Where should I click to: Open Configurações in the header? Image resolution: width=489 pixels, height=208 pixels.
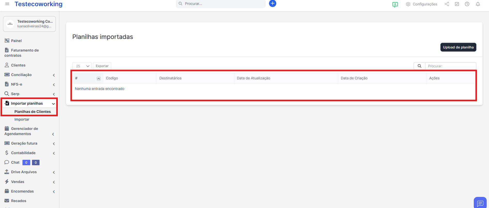coord(421,4)
